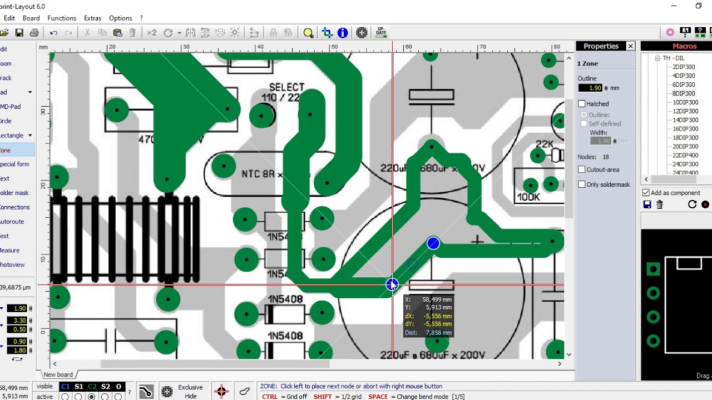Image resolution: width=712 pixels, height=400 pixels.
Task: Open the Extras menu
Action: [x=92, y=18]
